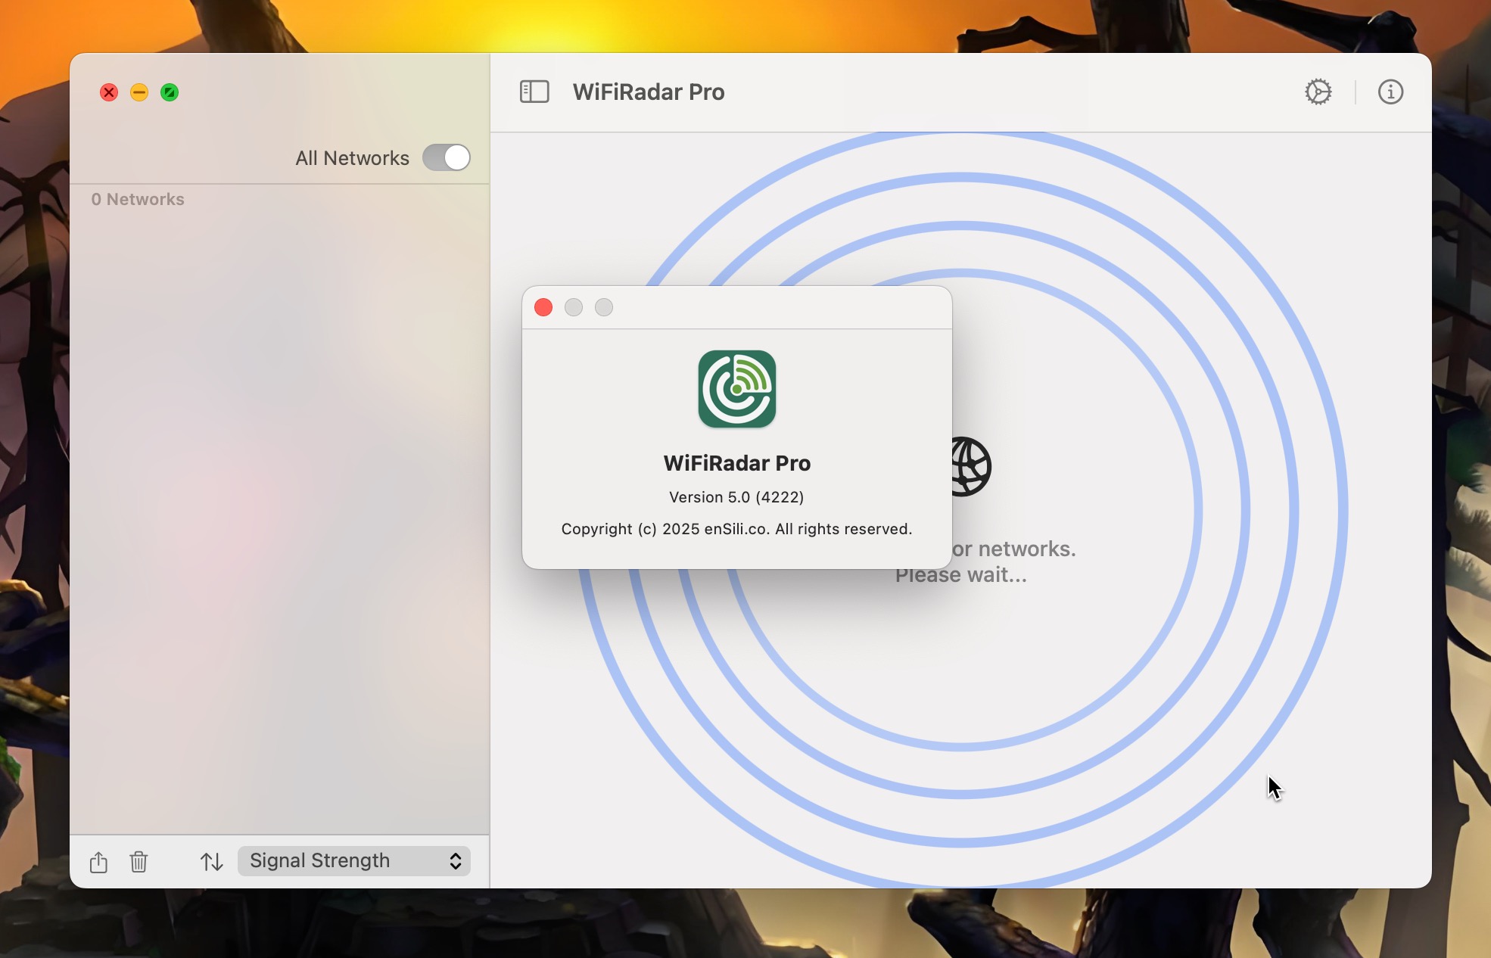This screenshot has height=958, width=1491.
Task: Open the info circle icon
Action: (x=1390, y=92)
